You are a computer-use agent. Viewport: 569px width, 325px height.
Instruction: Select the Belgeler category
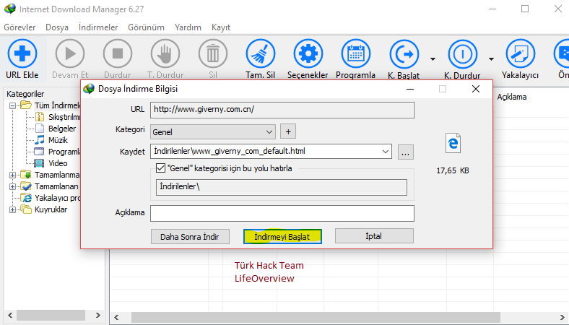[62, 129]
